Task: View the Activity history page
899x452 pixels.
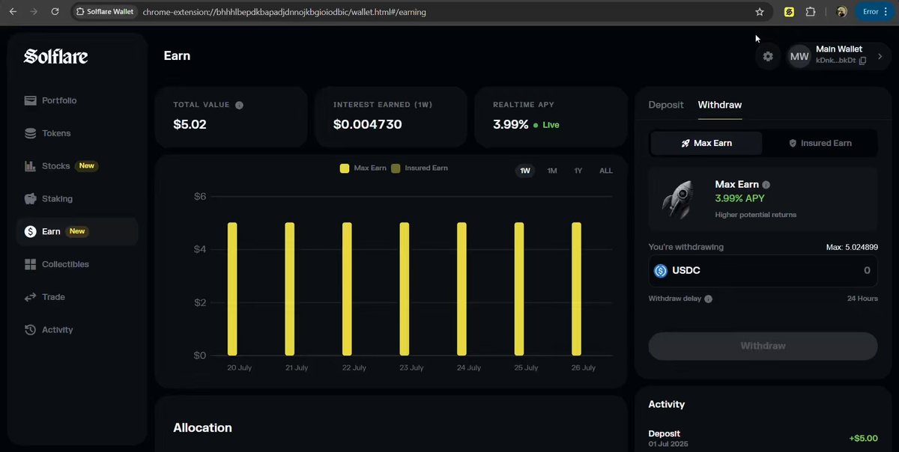Action: pos(49,330)
